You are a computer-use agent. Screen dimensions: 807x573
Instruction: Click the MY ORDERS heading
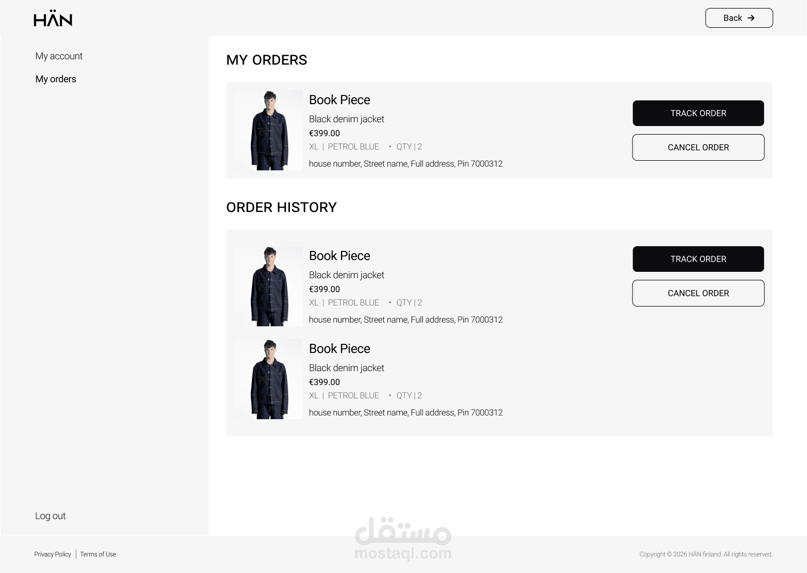(x=267, y=60)
